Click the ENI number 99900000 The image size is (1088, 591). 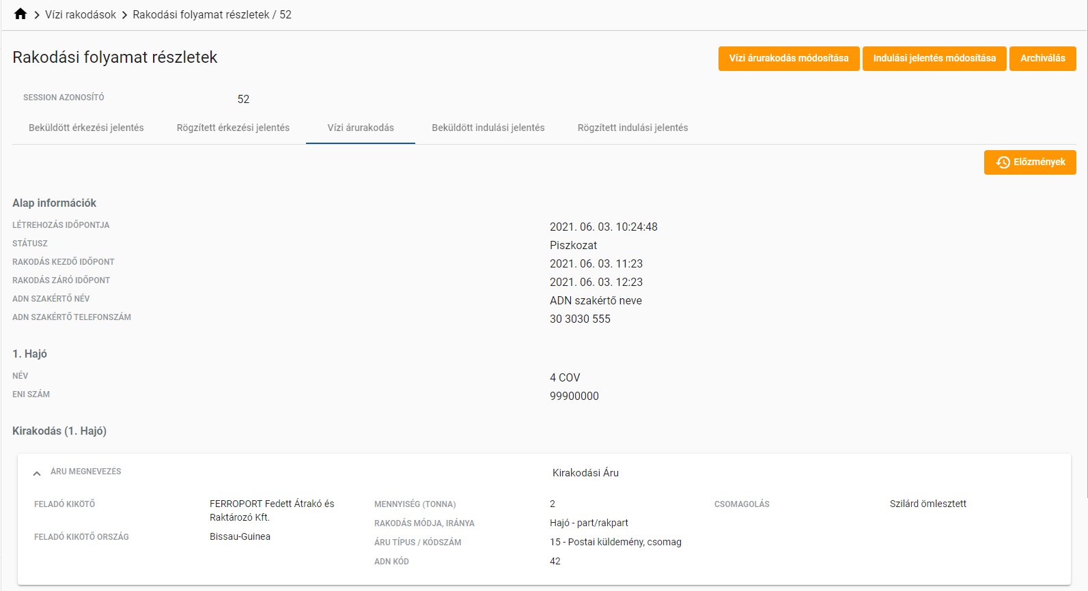pyautogui.click(x=574, y=397)
